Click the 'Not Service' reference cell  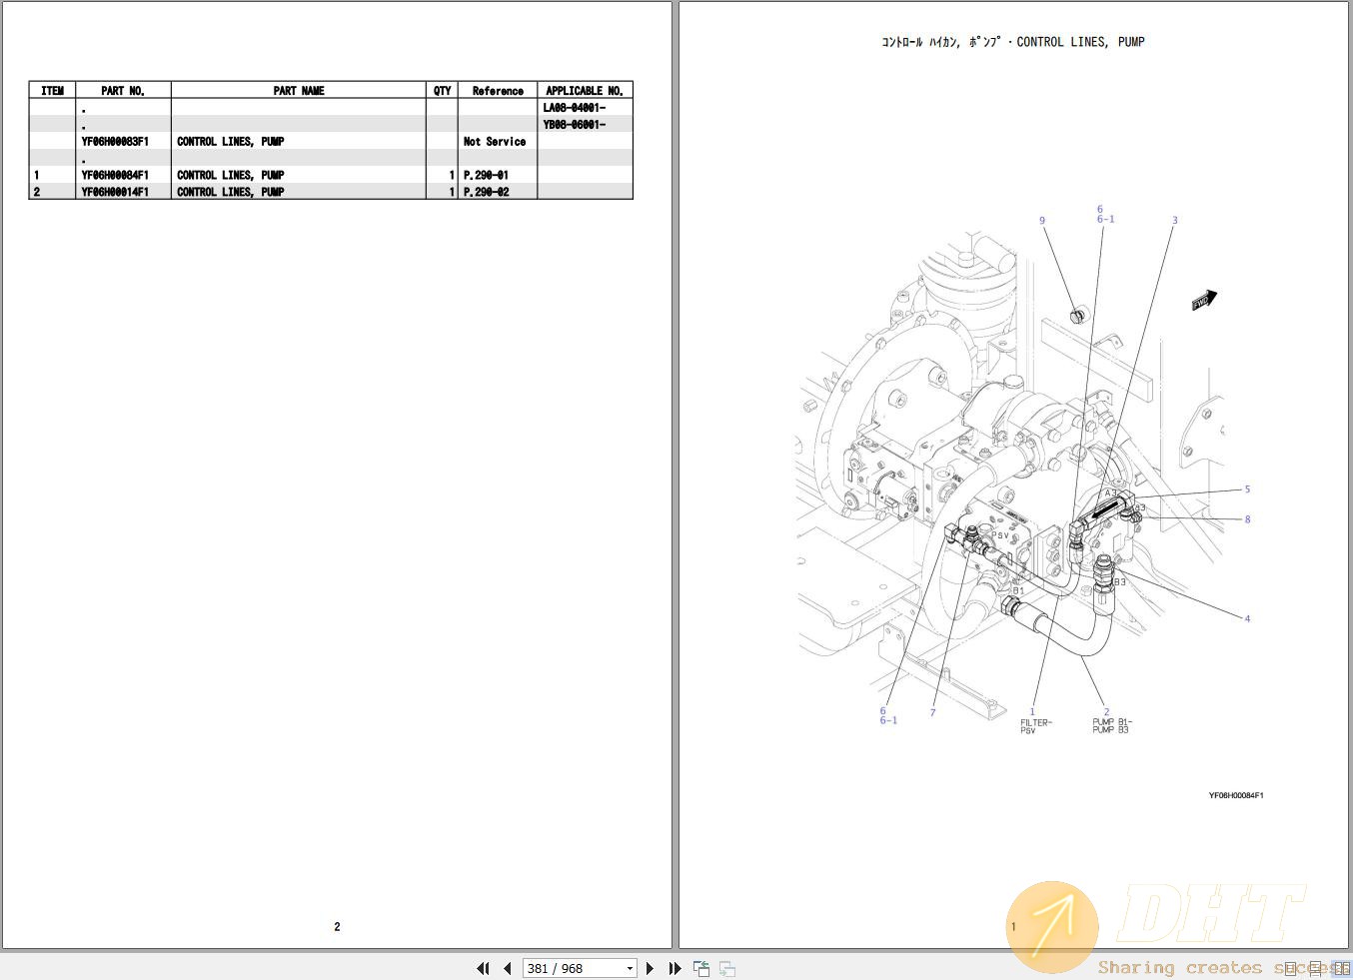point(495,142)
